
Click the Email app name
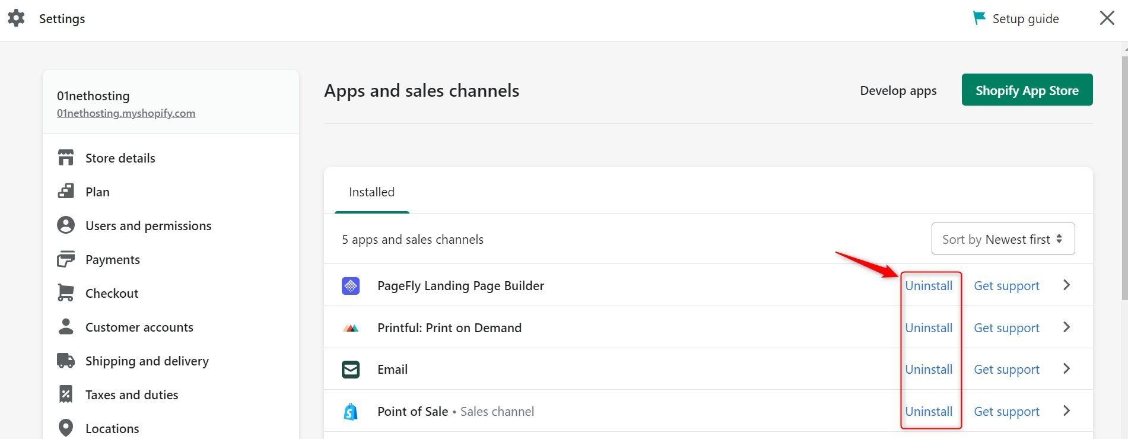pos(392,370)
